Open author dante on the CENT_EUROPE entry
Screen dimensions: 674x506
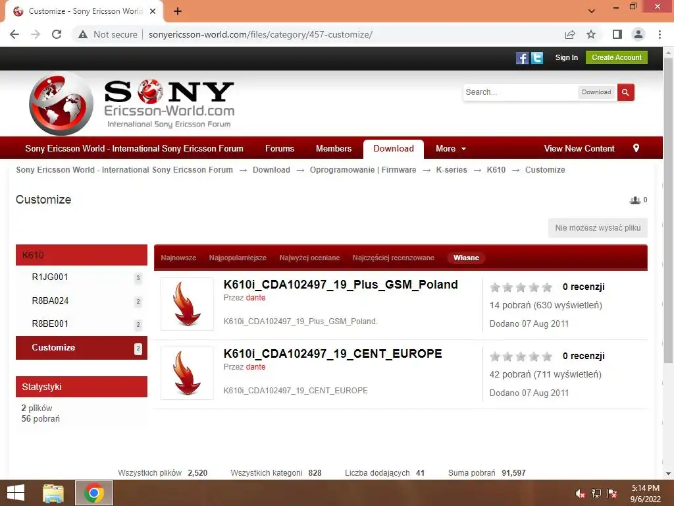tap(256, 367)
